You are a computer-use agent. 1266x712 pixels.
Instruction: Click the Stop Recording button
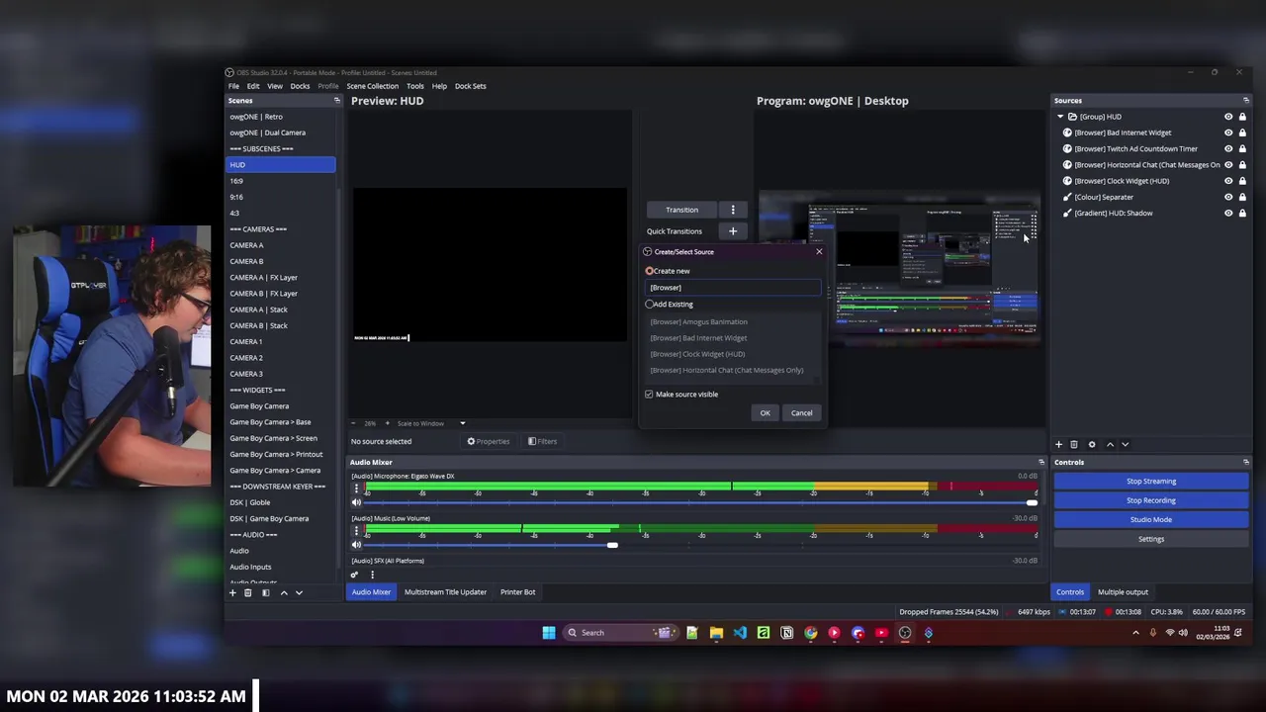click(1151, 500)
